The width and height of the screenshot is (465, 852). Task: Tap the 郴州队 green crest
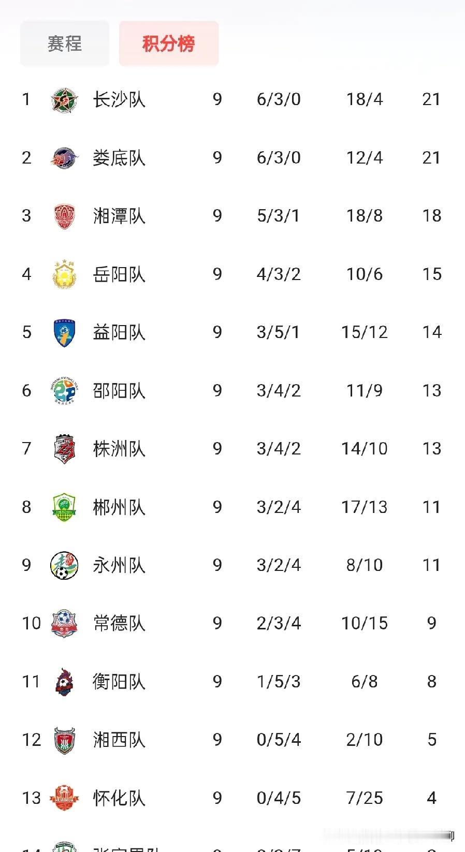[65, 507]
